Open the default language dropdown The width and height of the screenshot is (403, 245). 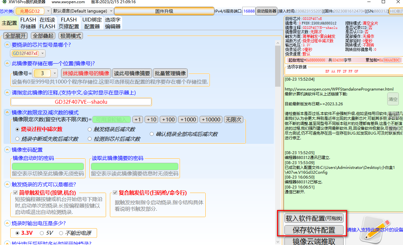click(82, 11)
